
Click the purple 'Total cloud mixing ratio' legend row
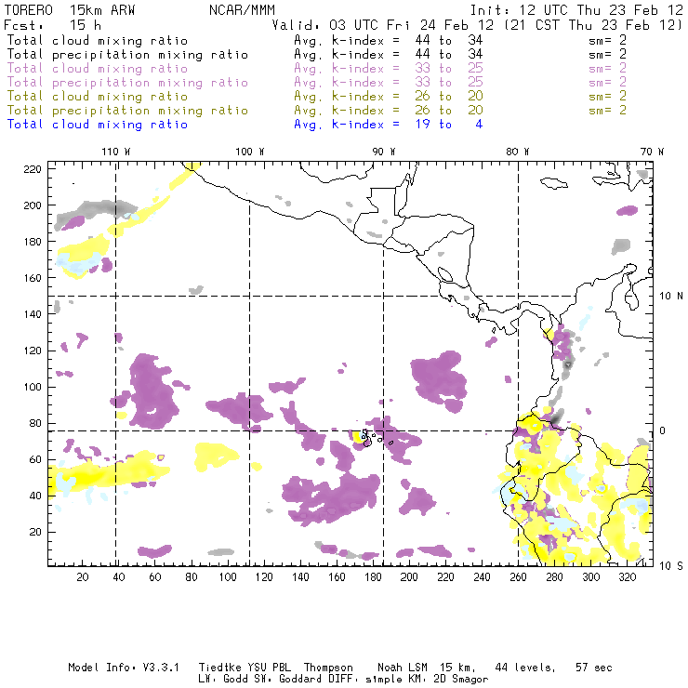tap(98, 69)
